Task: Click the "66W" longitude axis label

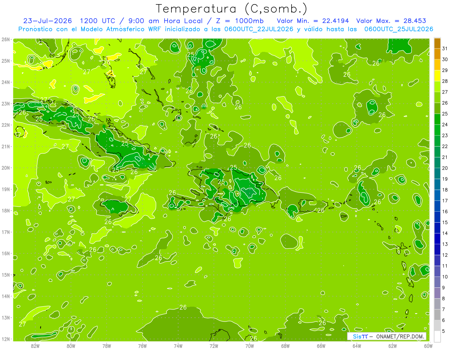Action: (x=321, y=346)
